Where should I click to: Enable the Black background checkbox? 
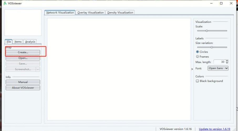197,81
